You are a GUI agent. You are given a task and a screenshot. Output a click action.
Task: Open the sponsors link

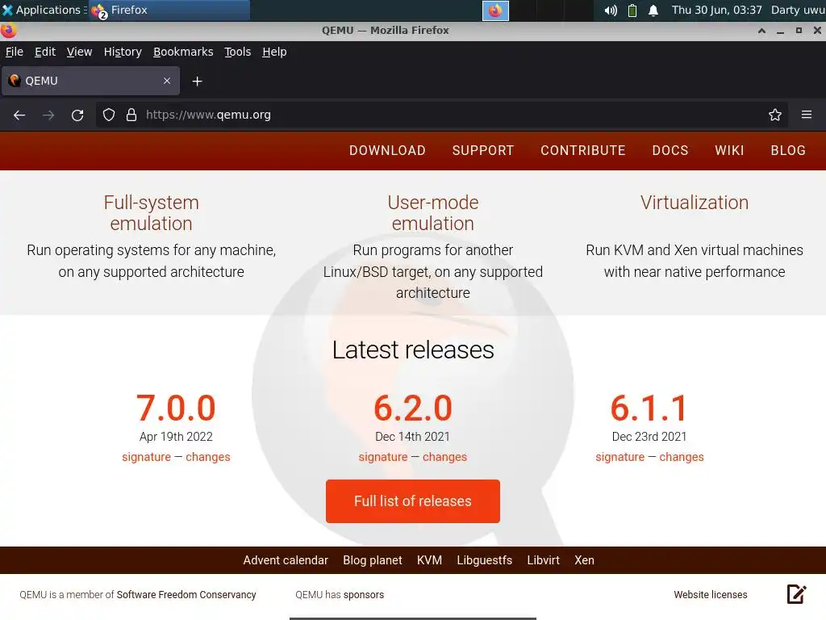[364, 595]
